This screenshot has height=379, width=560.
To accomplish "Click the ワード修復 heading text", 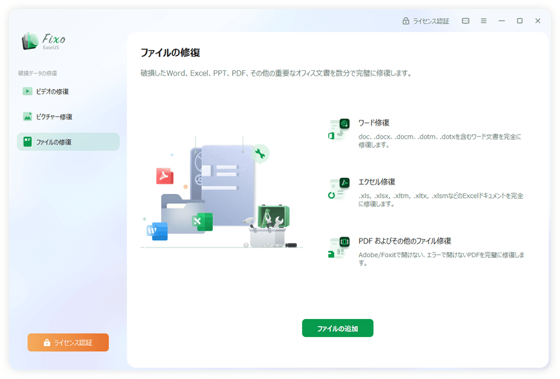I will [374, 122].
